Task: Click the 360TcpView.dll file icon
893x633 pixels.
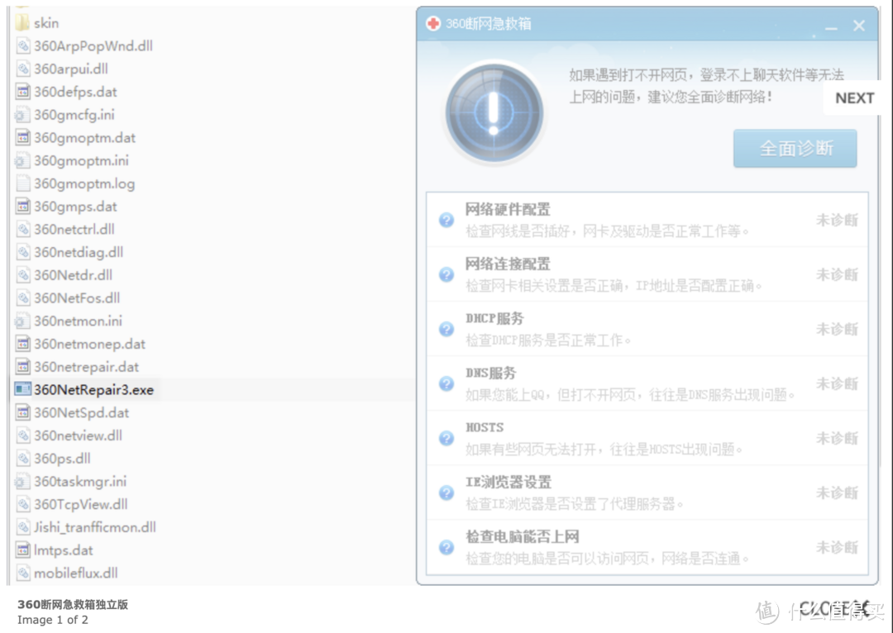Action: pos(23,504)
